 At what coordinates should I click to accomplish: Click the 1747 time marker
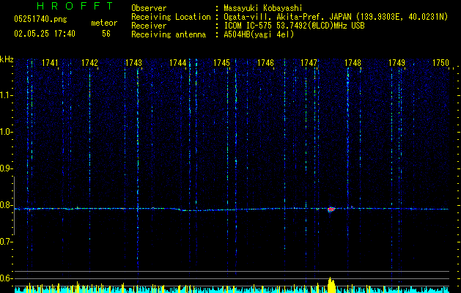click(309, 63)
